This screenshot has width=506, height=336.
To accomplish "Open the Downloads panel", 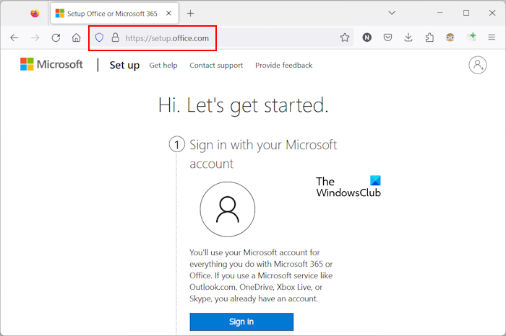I will click(408, 37).
